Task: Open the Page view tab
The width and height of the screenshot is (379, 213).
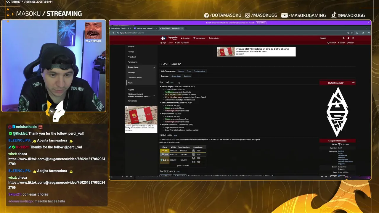Action: click(163, 43)
